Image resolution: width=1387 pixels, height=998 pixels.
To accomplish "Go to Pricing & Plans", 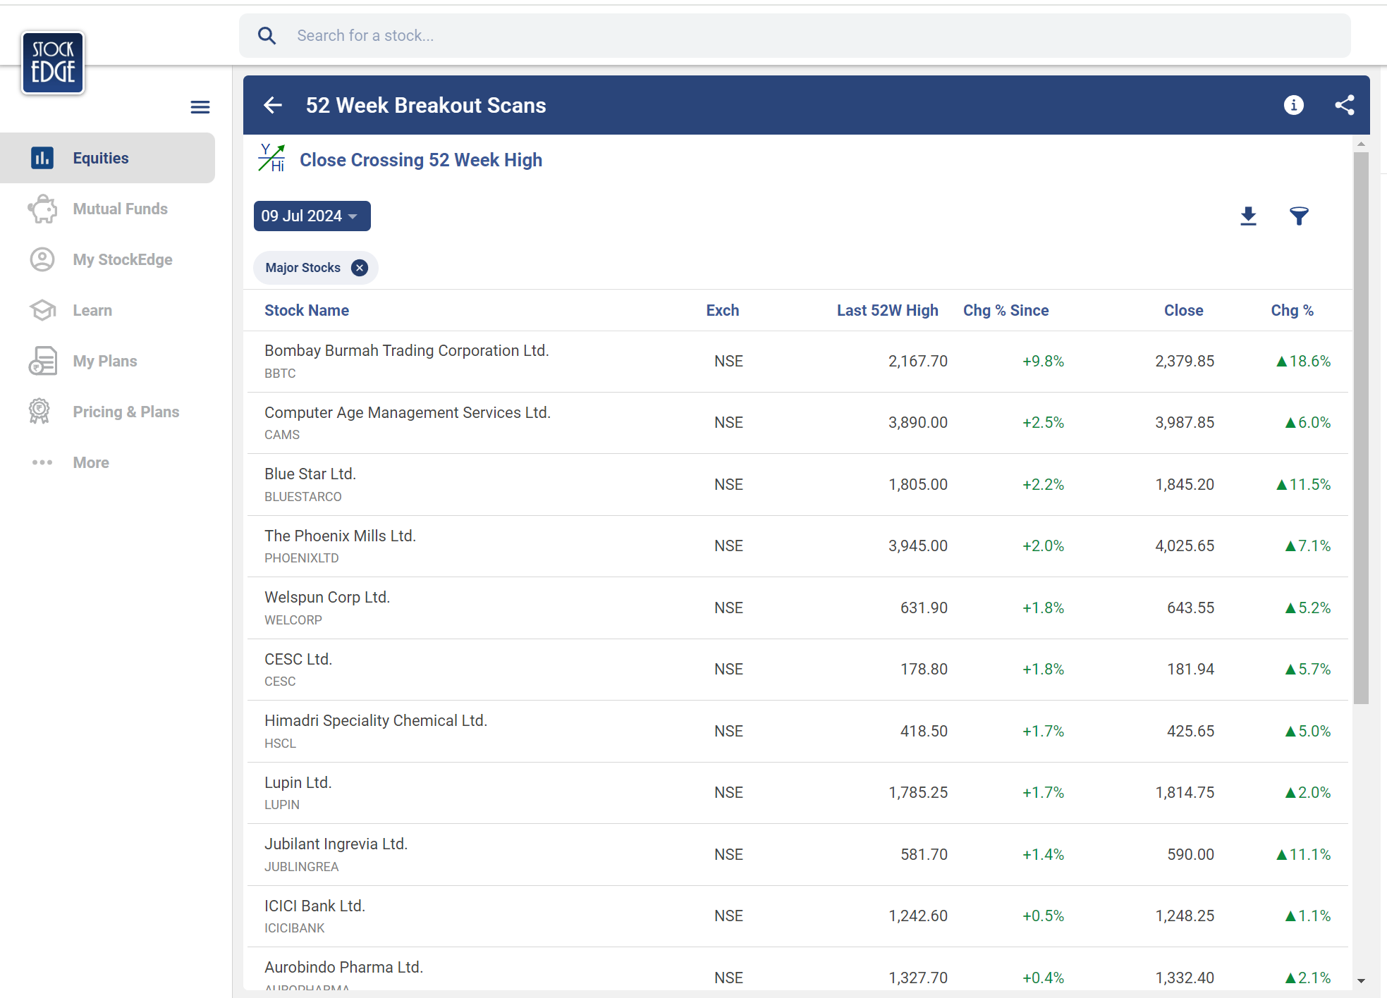I will pos(126,412).
